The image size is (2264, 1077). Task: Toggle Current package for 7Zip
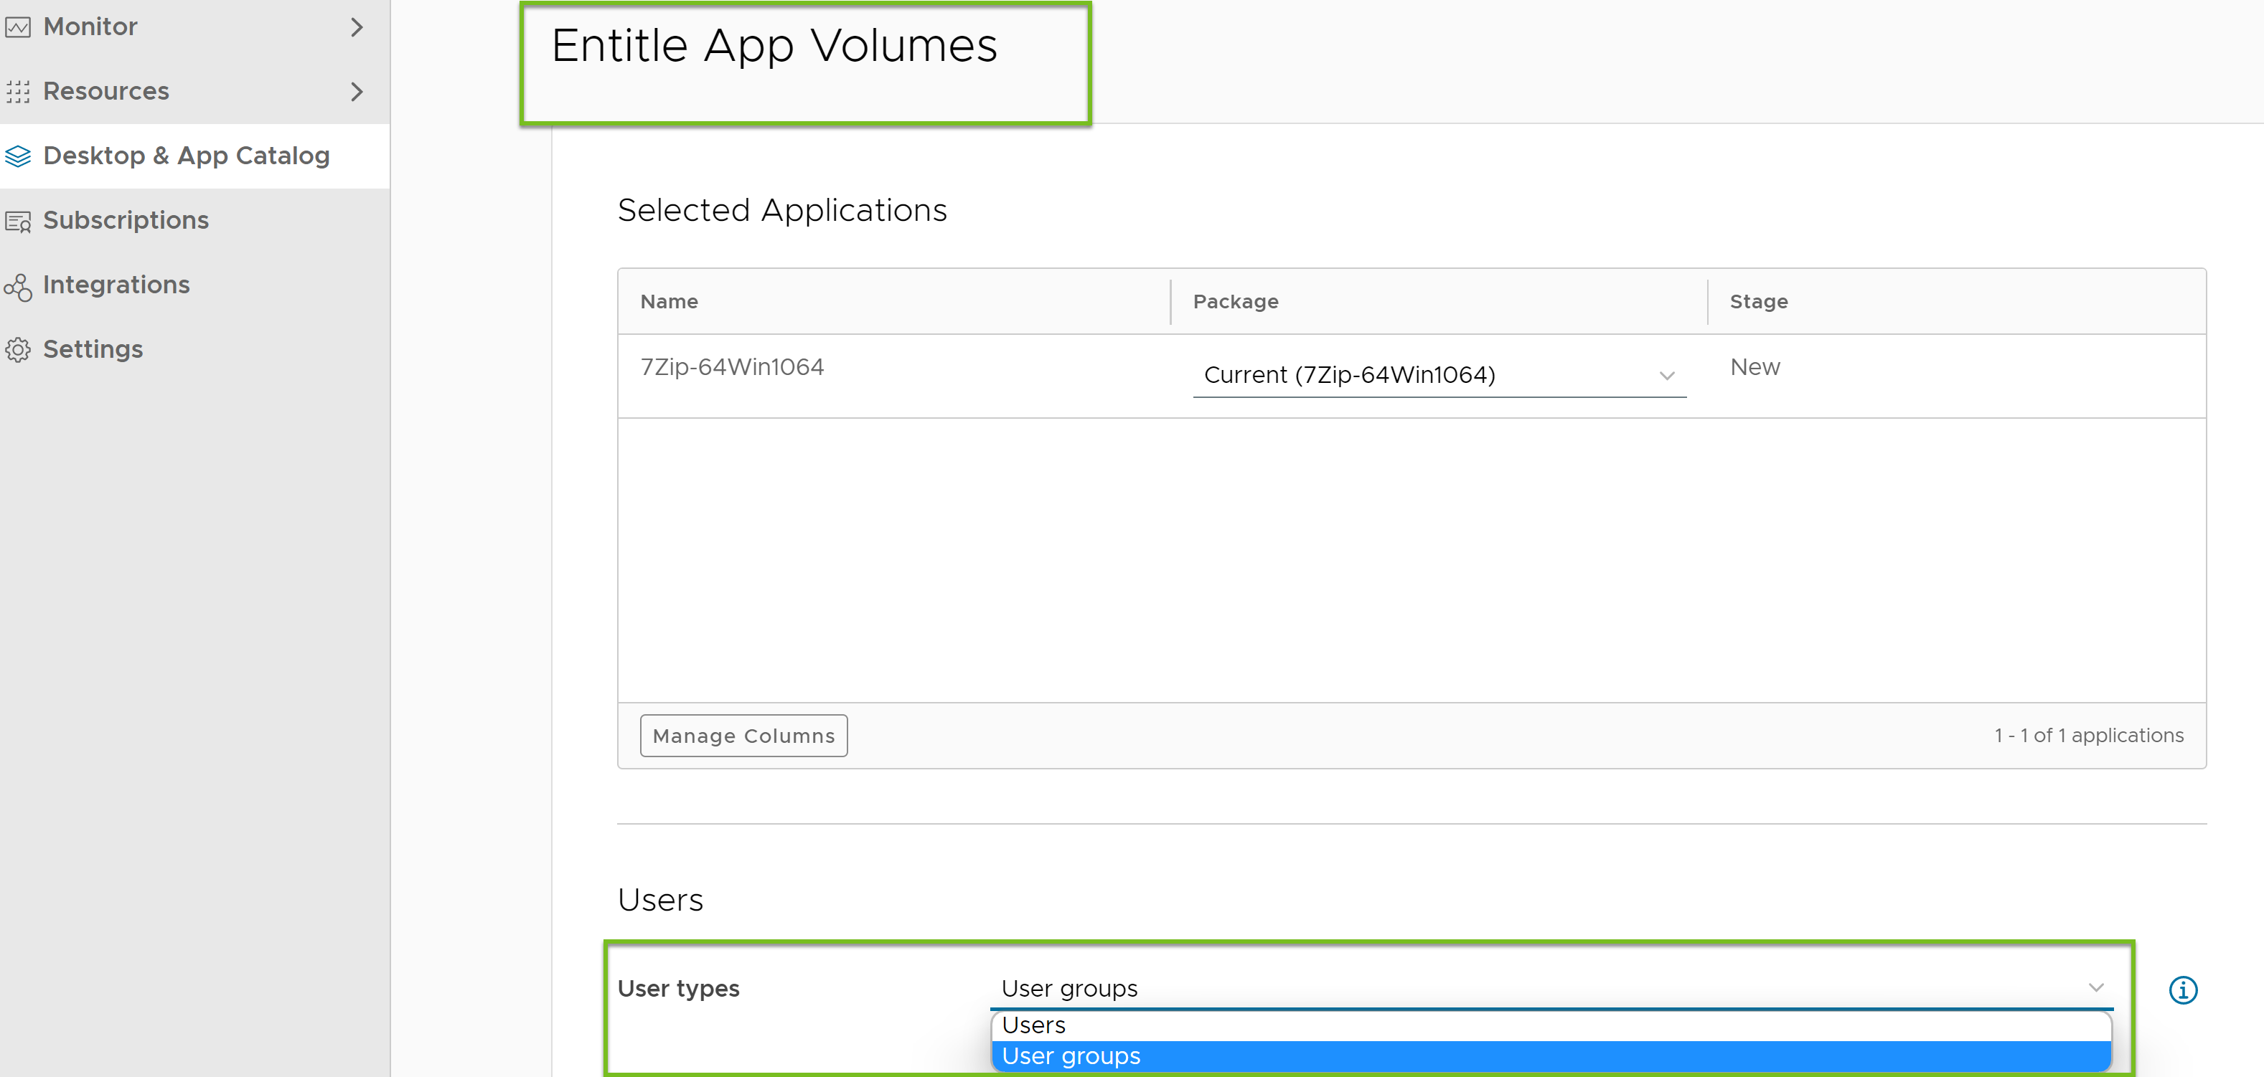(x=1666, y=372)
